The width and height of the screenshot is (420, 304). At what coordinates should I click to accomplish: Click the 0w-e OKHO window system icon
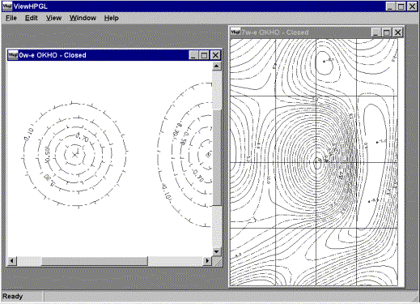pos(12,55)
